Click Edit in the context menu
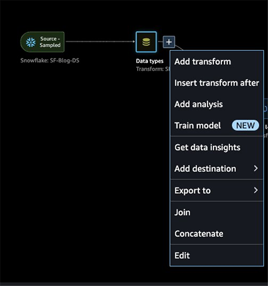Viewport: 268px width, 286px height. (217, 255)
